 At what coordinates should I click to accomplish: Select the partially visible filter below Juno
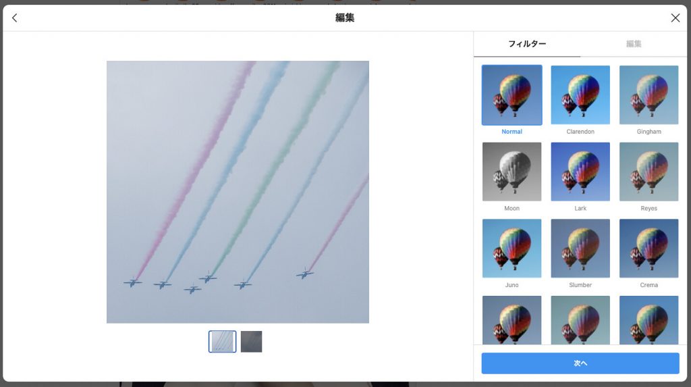point(512,319)
